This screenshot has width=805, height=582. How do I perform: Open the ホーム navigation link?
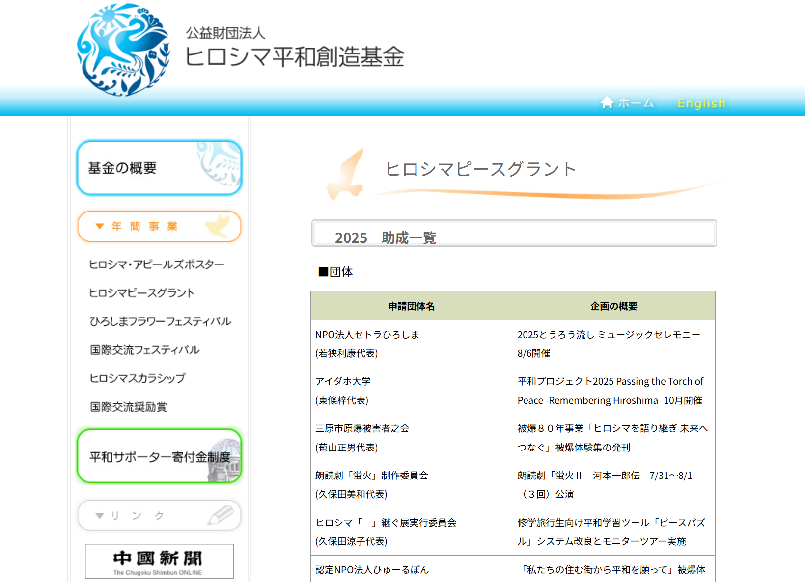click(627, 103)
